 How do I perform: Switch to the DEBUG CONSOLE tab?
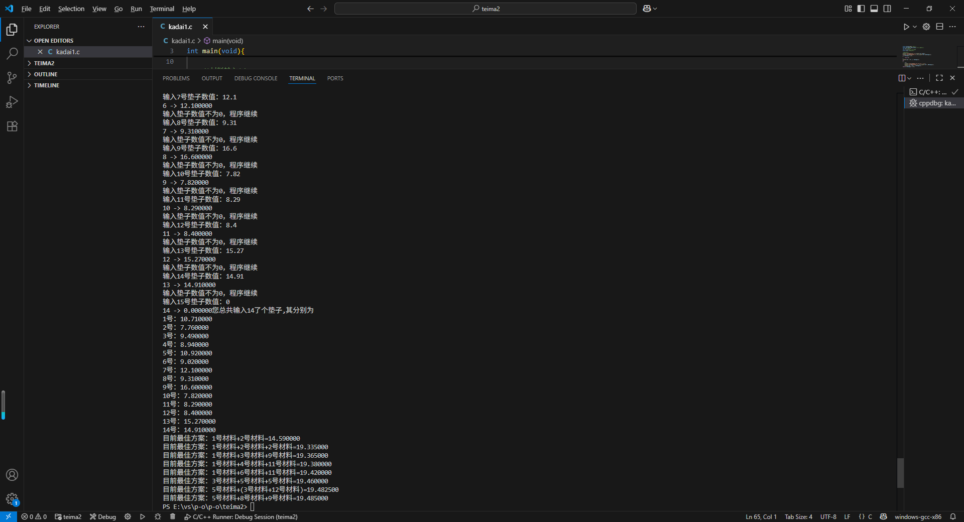click(256, 78)
